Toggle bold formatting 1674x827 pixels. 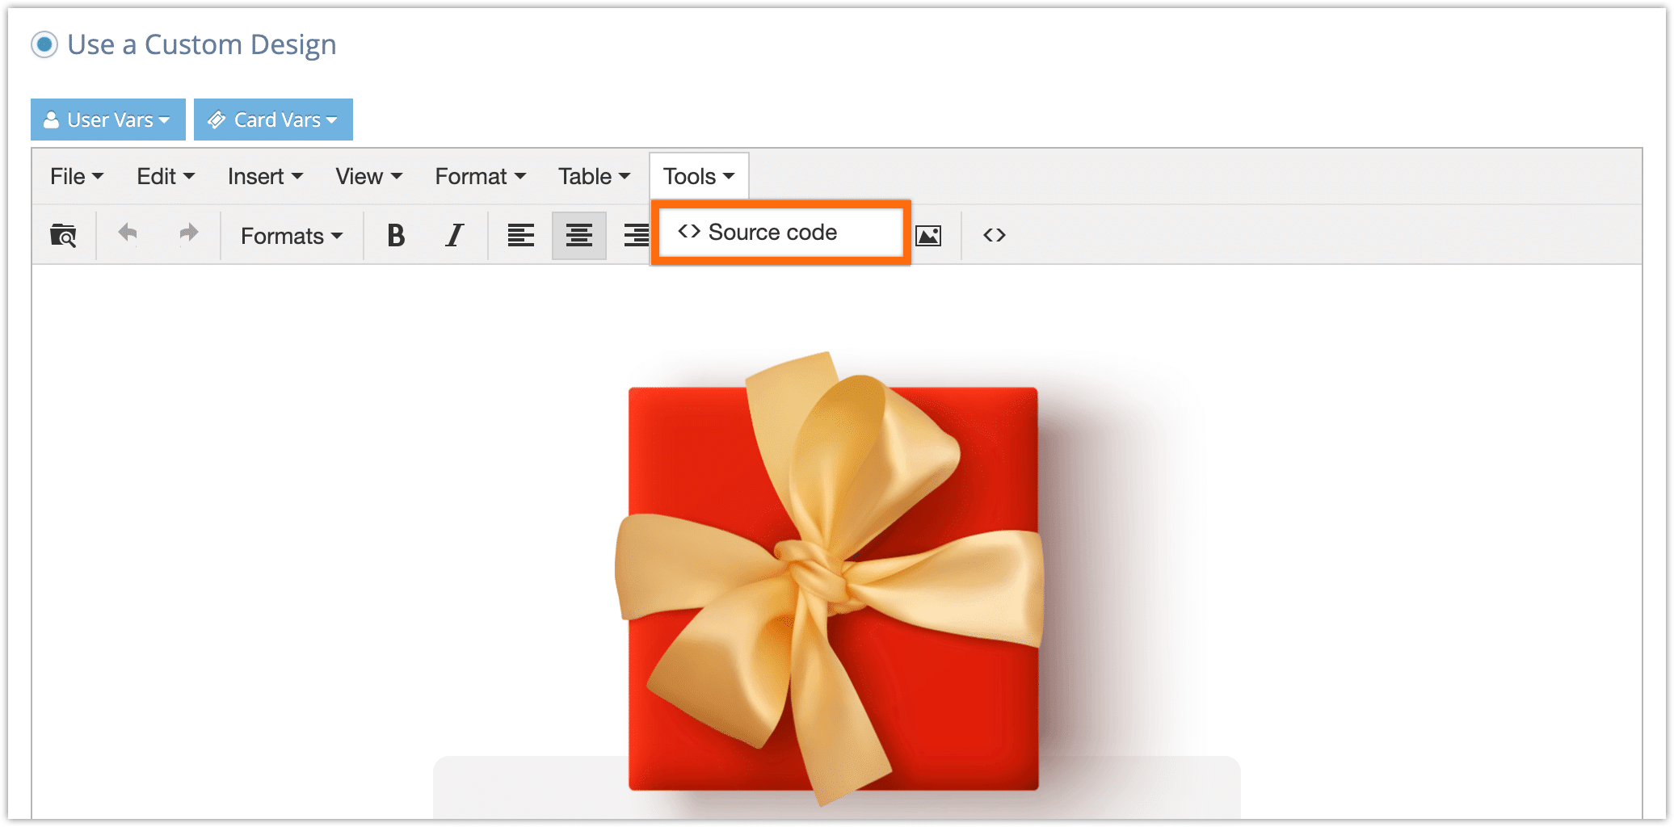pyautogui.click(x=396, y=235)
